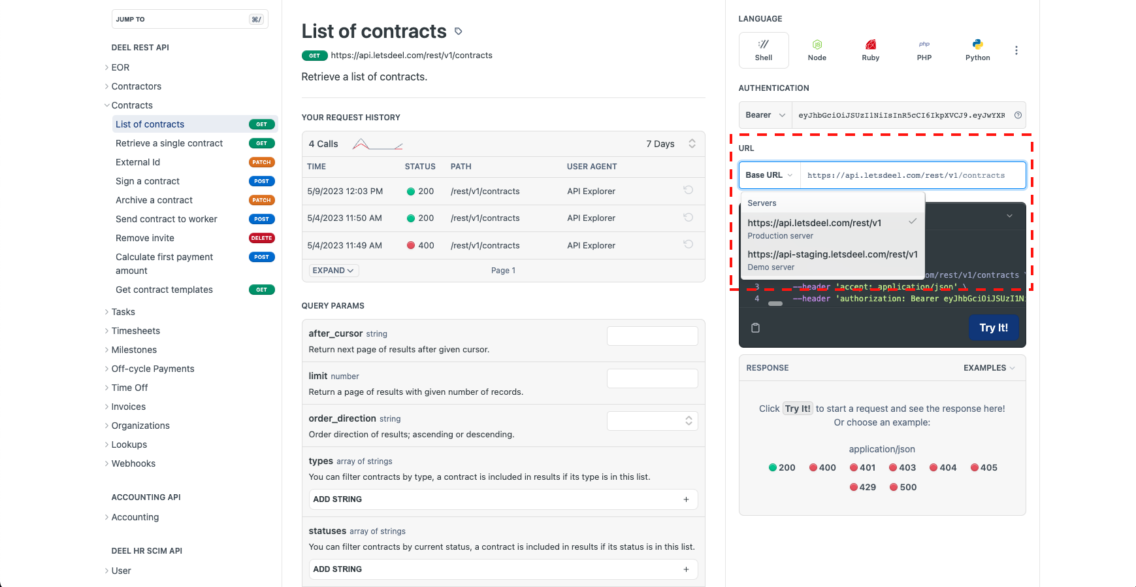
Task: Open the order_direction select box
Action: click(x=653, y=421)
